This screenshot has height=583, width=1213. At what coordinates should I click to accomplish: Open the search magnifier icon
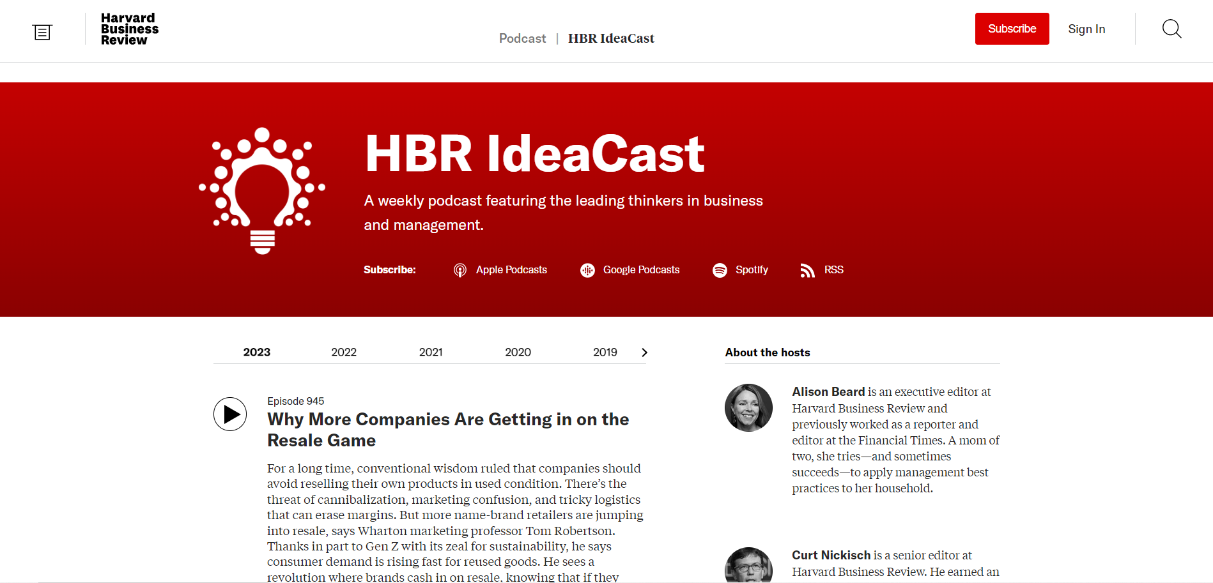click(1171, 29)
